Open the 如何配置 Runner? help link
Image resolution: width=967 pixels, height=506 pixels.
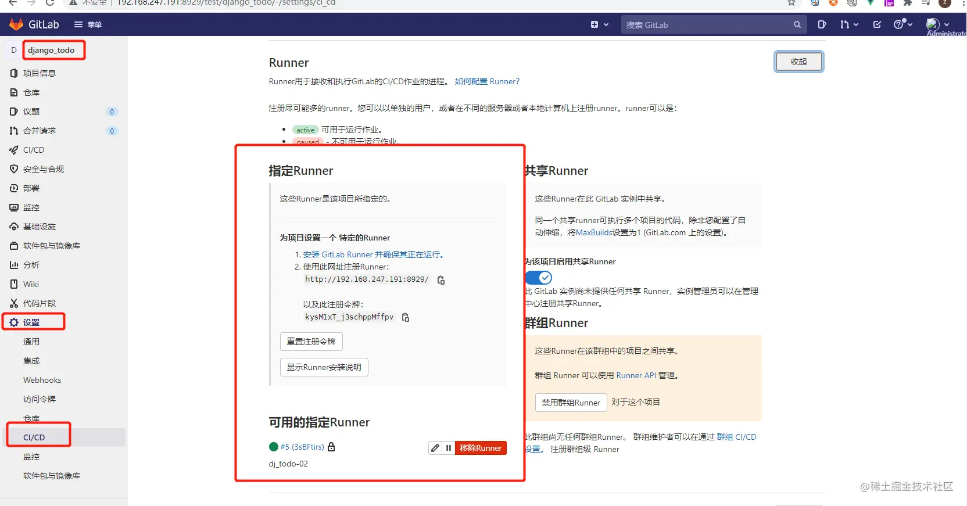point(487,81)
